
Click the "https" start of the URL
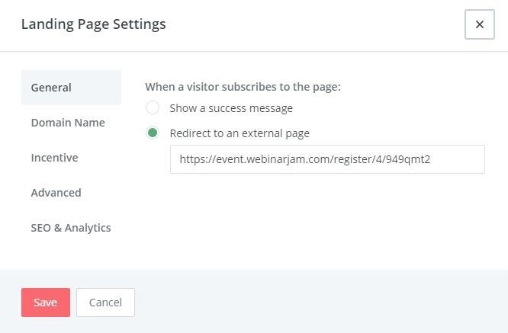(191, 159)
